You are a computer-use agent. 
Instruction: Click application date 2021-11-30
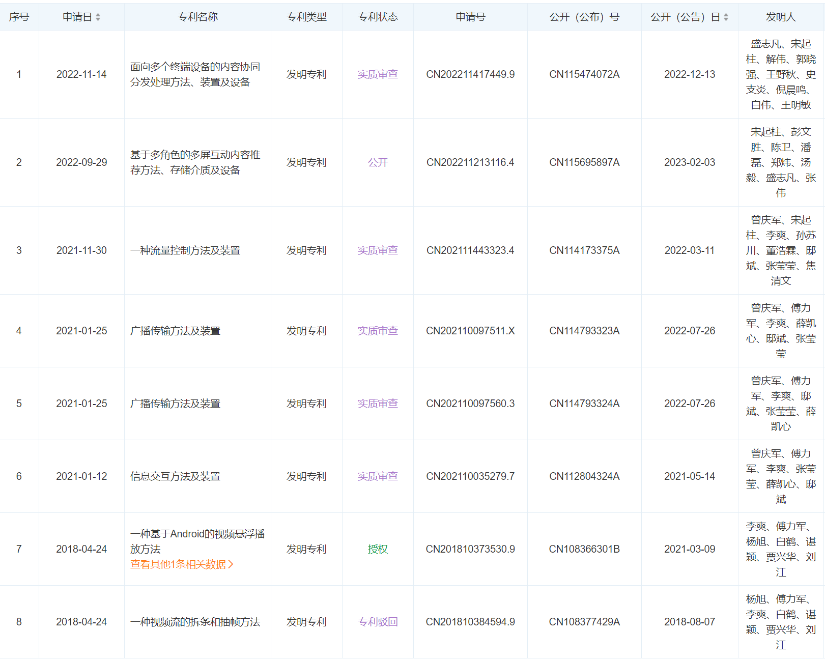(81, 250)
